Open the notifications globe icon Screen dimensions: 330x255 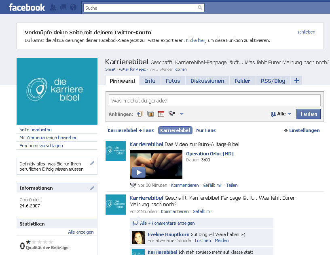pyautogui.click(x=73, y=8)
